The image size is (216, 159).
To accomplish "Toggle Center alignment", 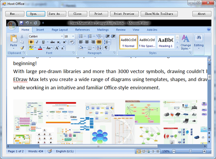I will 87,42.
